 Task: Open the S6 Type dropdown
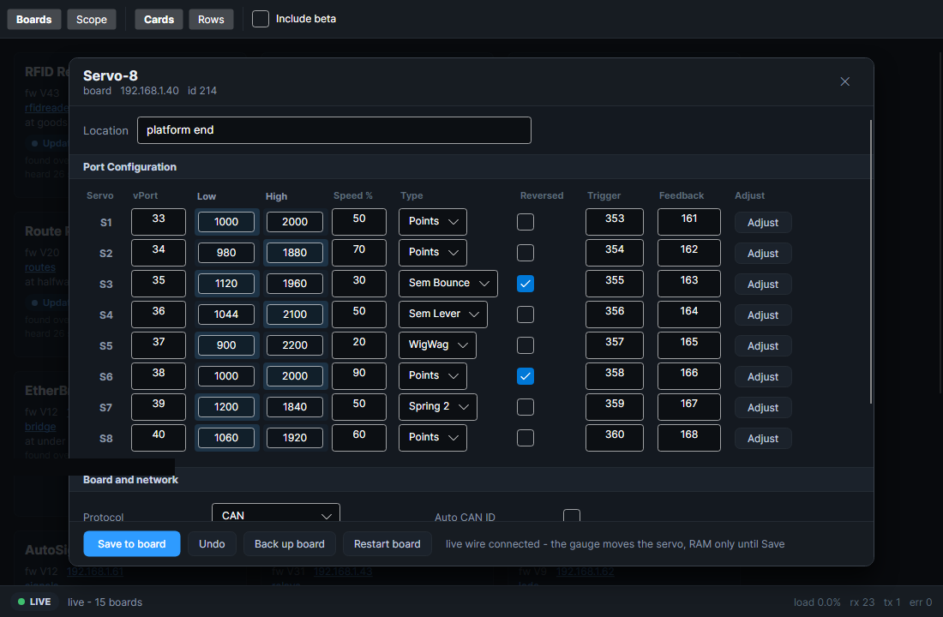click(x=432, y=376)
